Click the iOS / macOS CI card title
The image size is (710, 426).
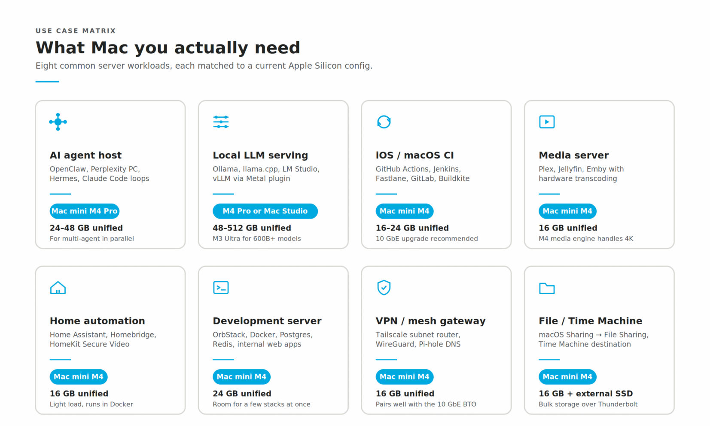point(414,155)
